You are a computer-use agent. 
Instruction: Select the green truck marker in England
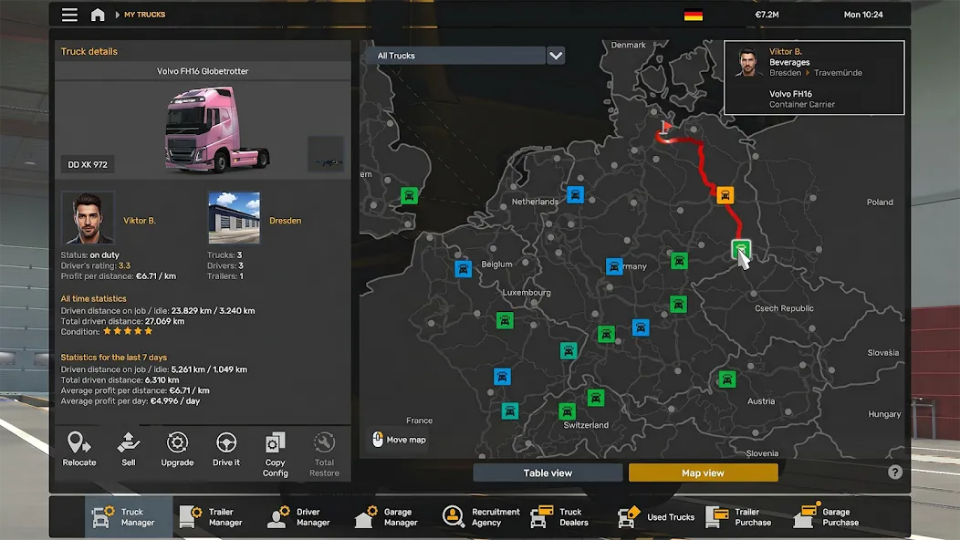click(409, 195)
